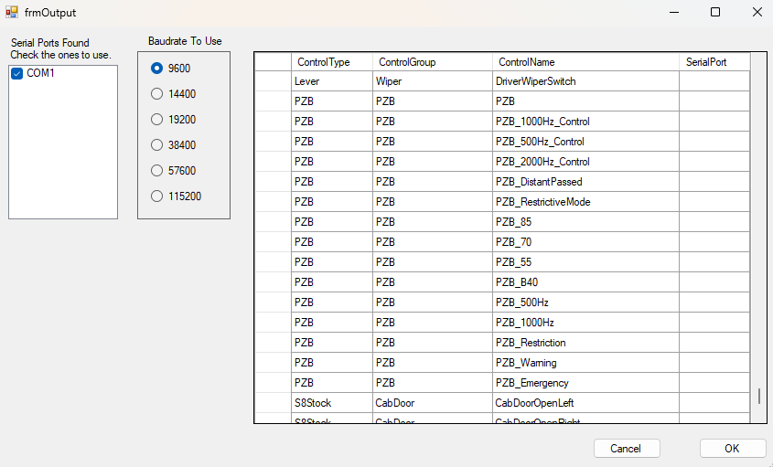Select the row header of PZB_B40 row

click(274, 282)
